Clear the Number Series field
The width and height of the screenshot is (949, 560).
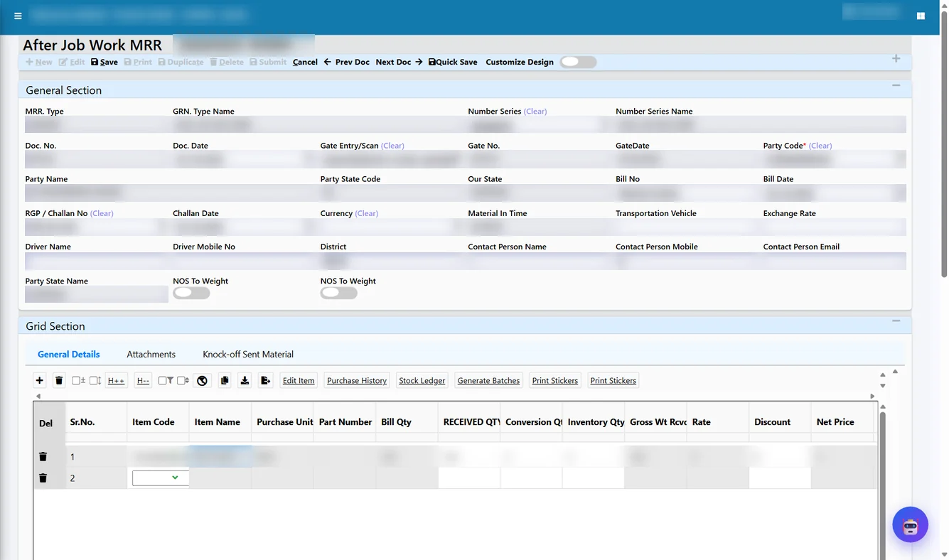click(535, 111)
